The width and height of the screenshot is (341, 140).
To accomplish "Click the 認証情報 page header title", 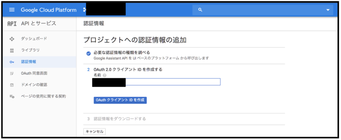I will [94, 24].
